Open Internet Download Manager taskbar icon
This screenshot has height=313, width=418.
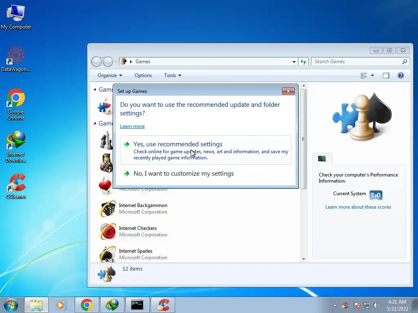(x=112, y=305)
